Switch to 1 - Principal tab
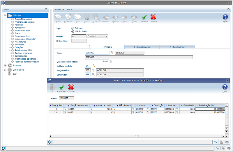 point(107,47)
